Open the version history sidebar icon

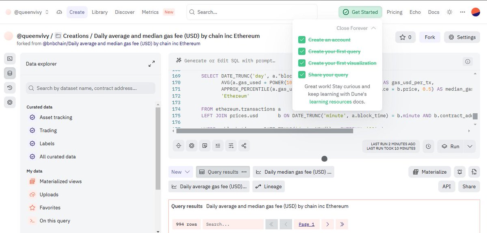(x=10, y=88)
